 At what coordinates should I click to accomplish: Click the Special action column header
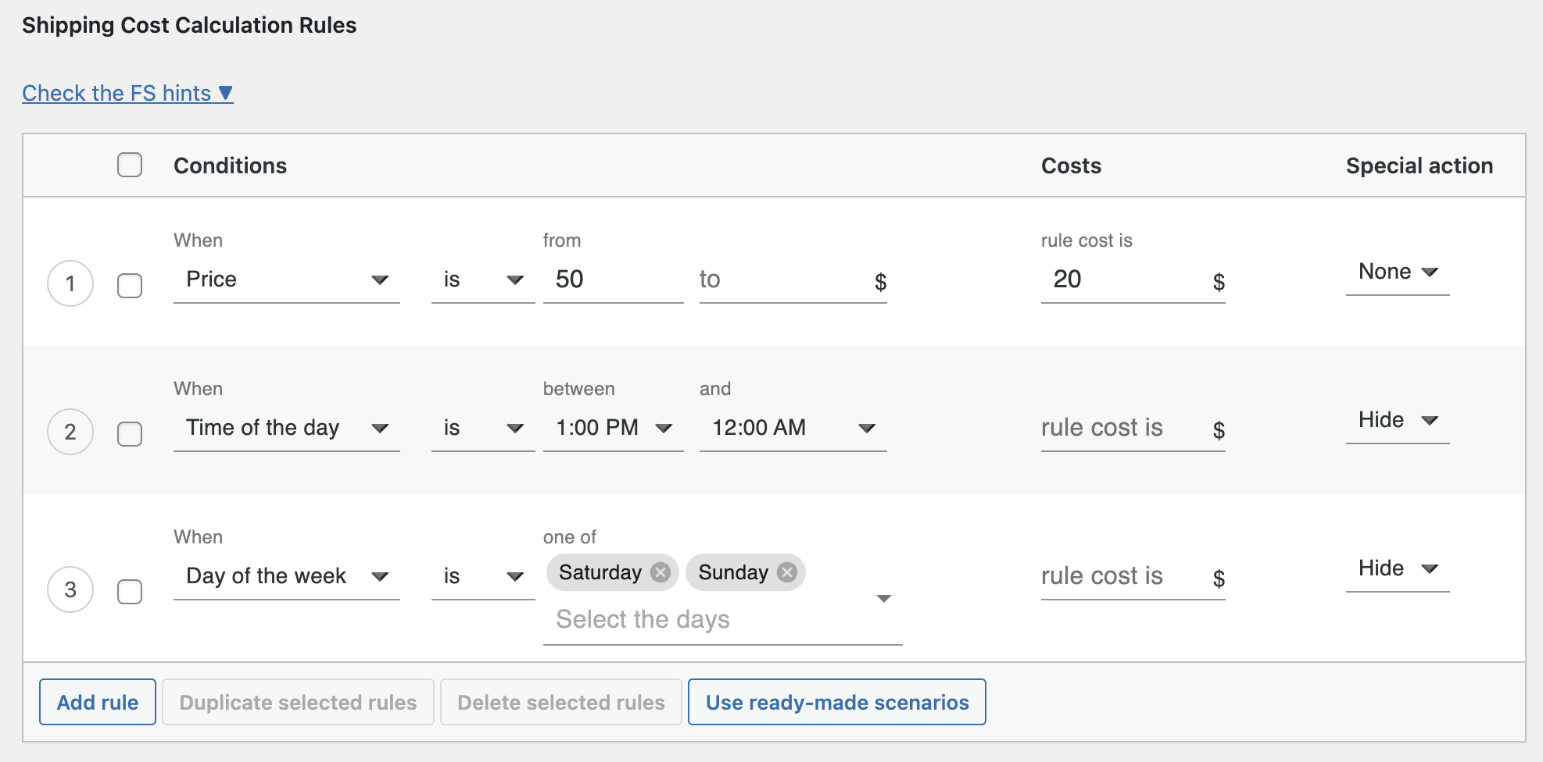pos(1419,166)
